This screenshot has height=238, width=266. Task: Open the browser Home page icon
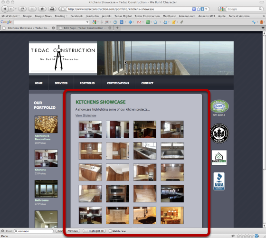click(42, 9)
